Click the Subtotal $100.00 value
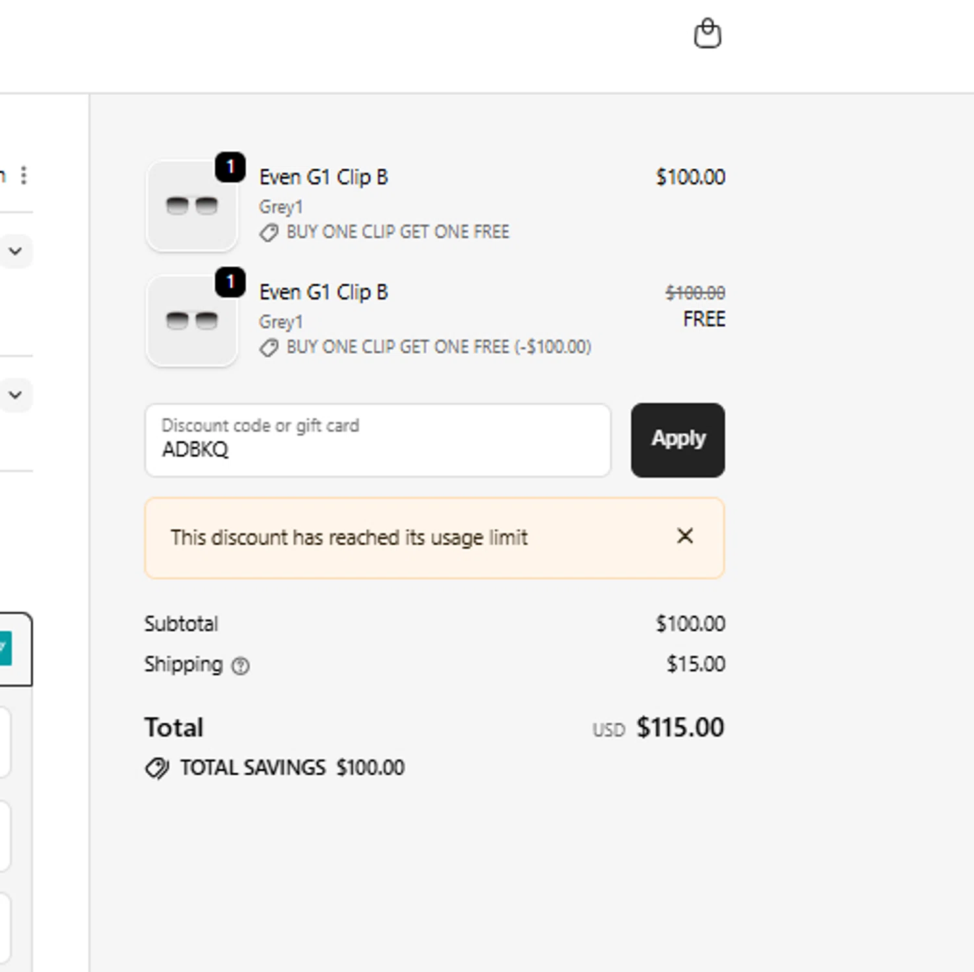Viewport: 974px width, 972px height. (690, 624)
